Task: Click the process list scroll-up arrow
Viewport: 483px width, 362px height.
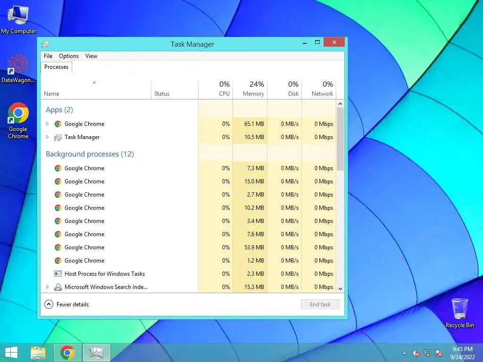Action: pos(340,104)
